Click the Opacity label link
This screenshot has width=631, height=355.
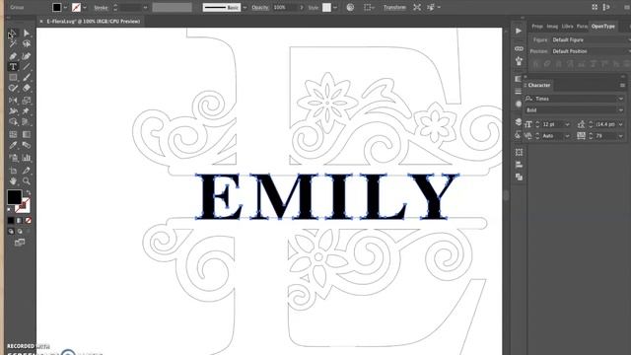pos(260,7)
